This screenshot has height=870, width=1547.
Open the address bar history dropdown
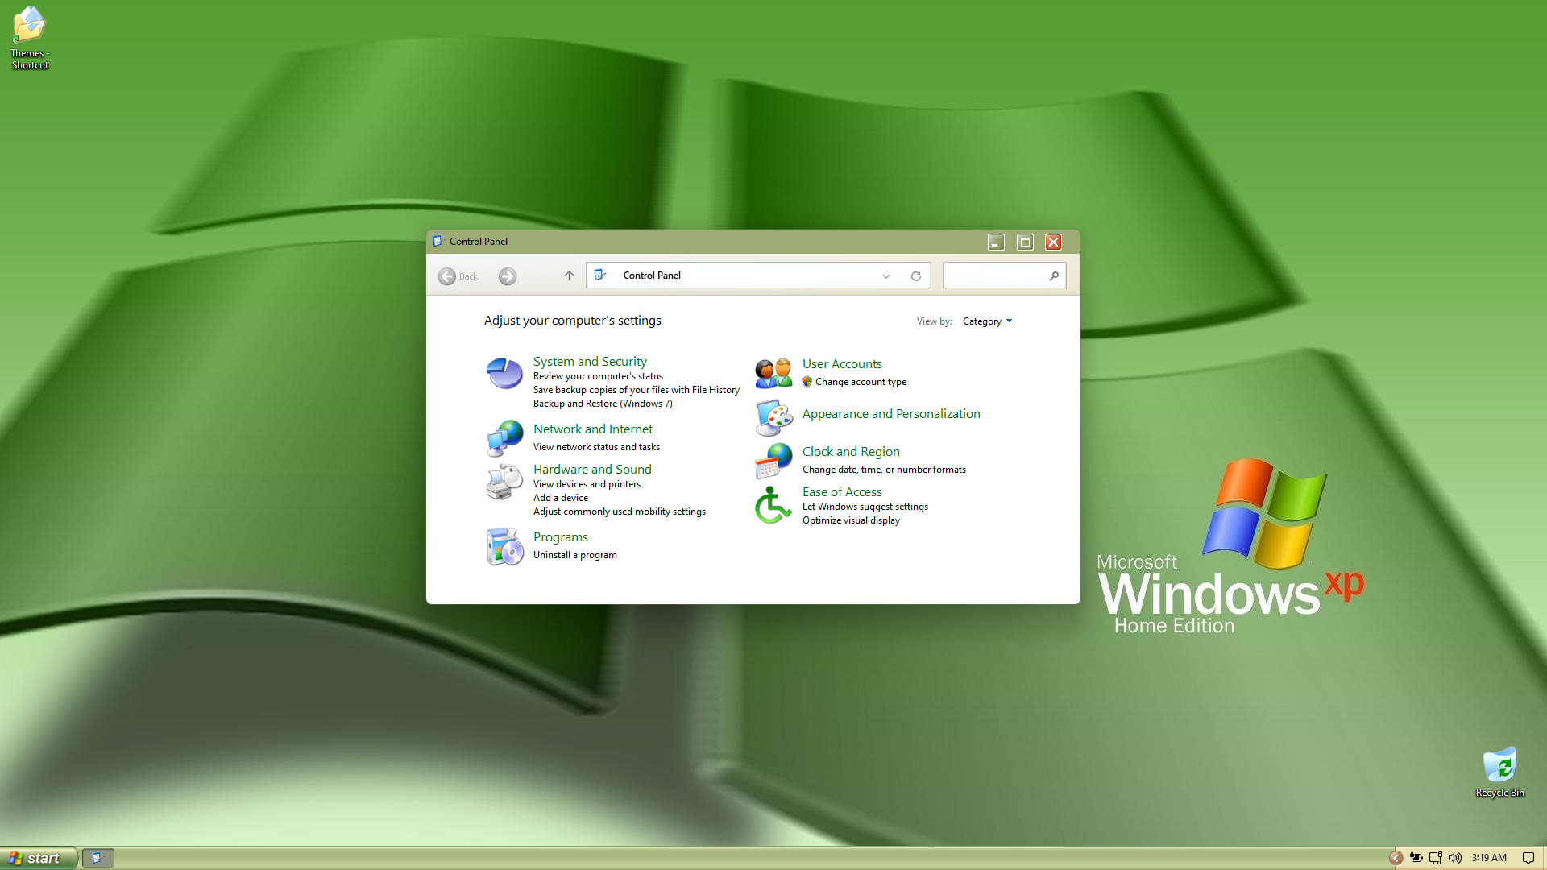pos(886,276)
